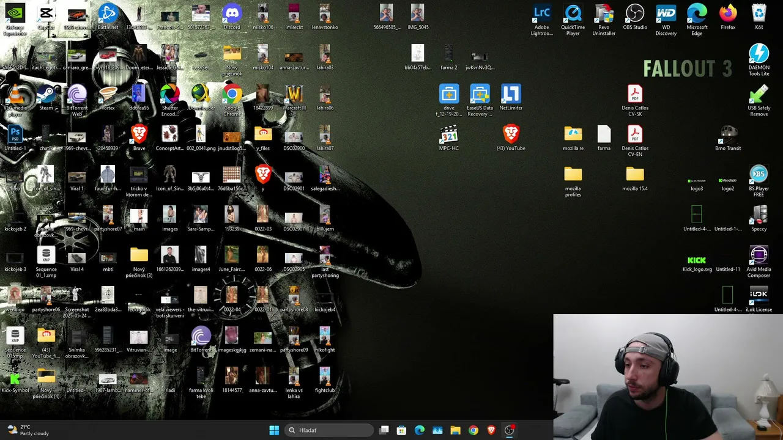Select the DAEMON Tools Lite shortcut

pyautogui.click(x=759, y=61)
